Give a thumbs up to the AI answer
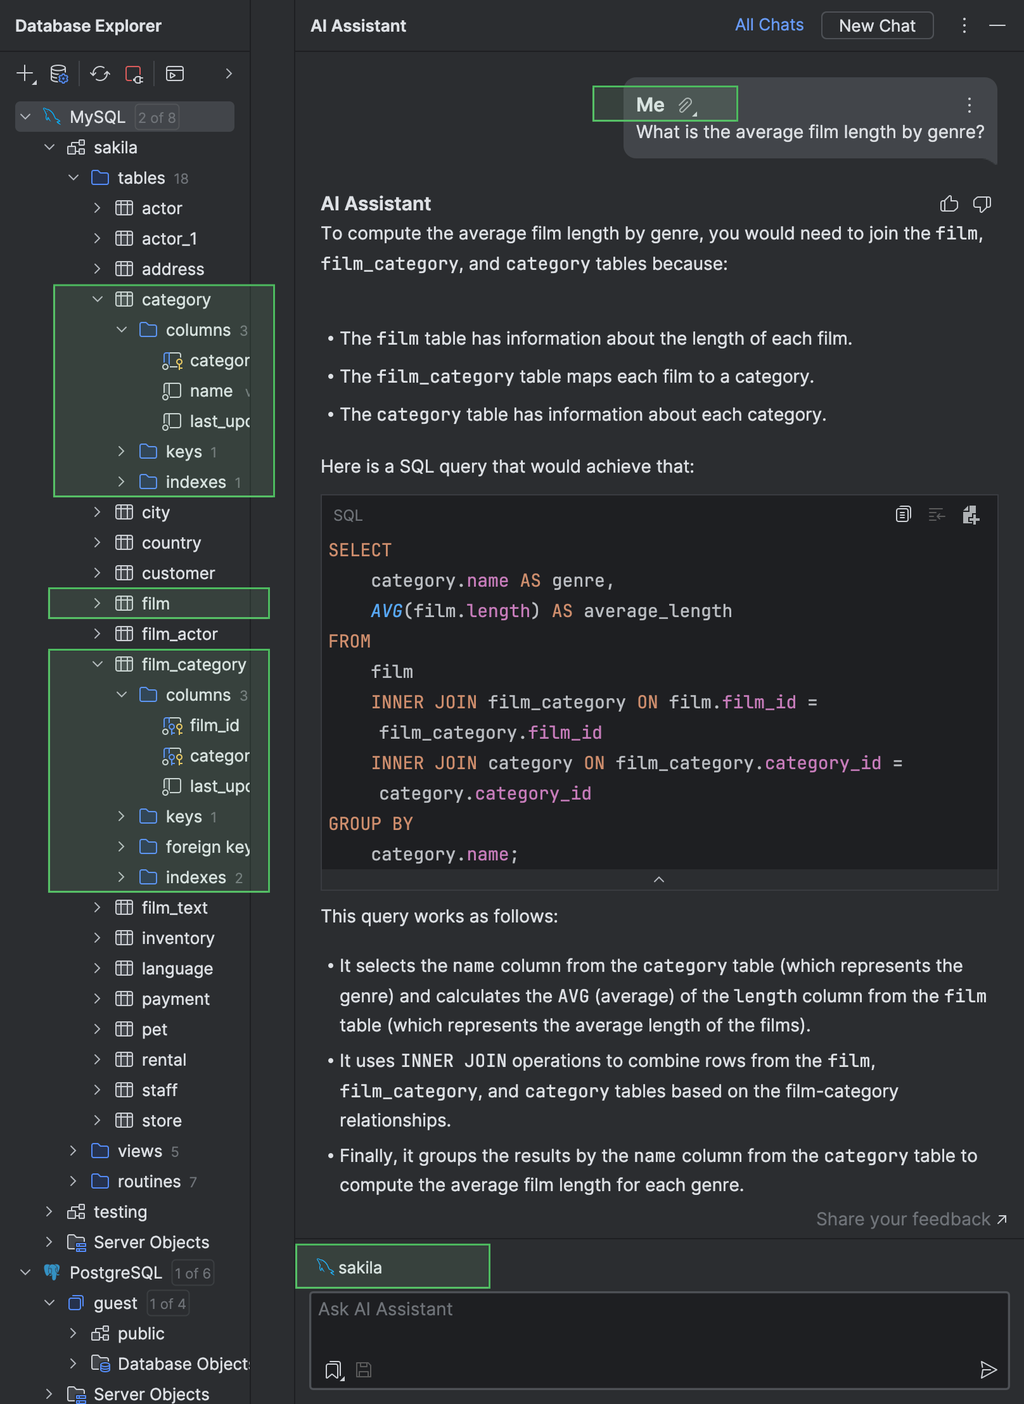Screen dimensions: 1024x1404 [x=949, y=204]
